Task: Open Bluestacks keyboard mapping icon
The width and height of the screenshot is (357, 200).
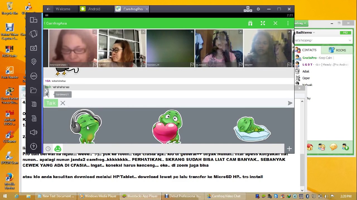Action: pyautogui.click(x=248, y=9)
